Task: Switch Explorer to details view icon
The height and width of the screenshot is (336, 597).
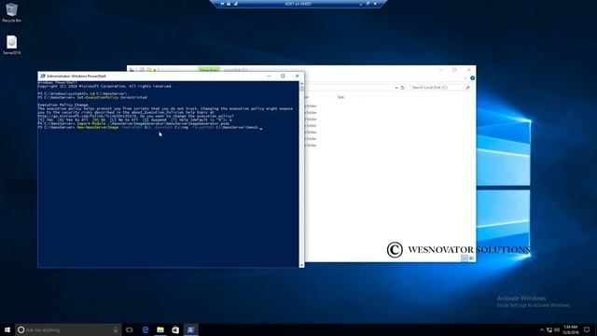Action: 465,258
